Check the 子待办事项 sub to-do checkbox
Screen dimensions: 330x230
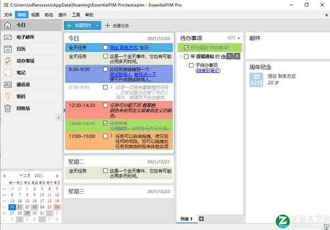click(x=191, y=65)
